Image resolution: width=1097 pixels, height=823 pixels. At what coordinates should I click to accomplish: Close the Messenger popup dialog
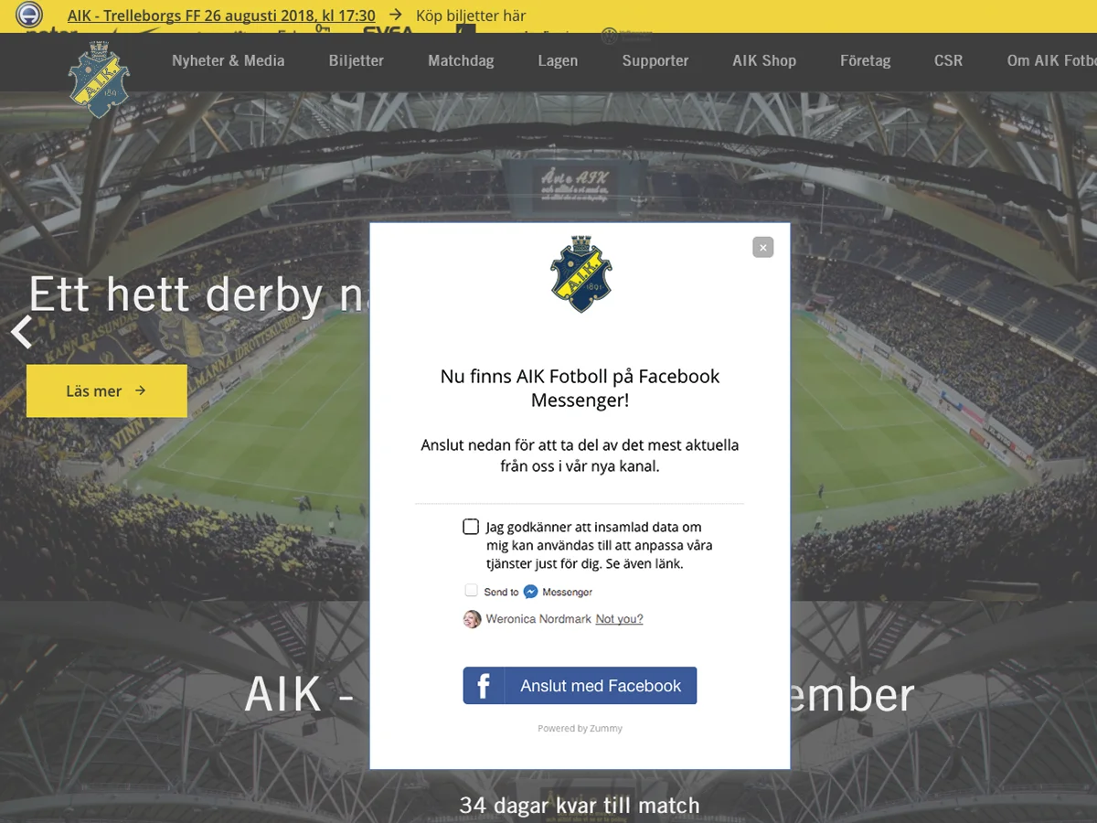tap(763, 247)
